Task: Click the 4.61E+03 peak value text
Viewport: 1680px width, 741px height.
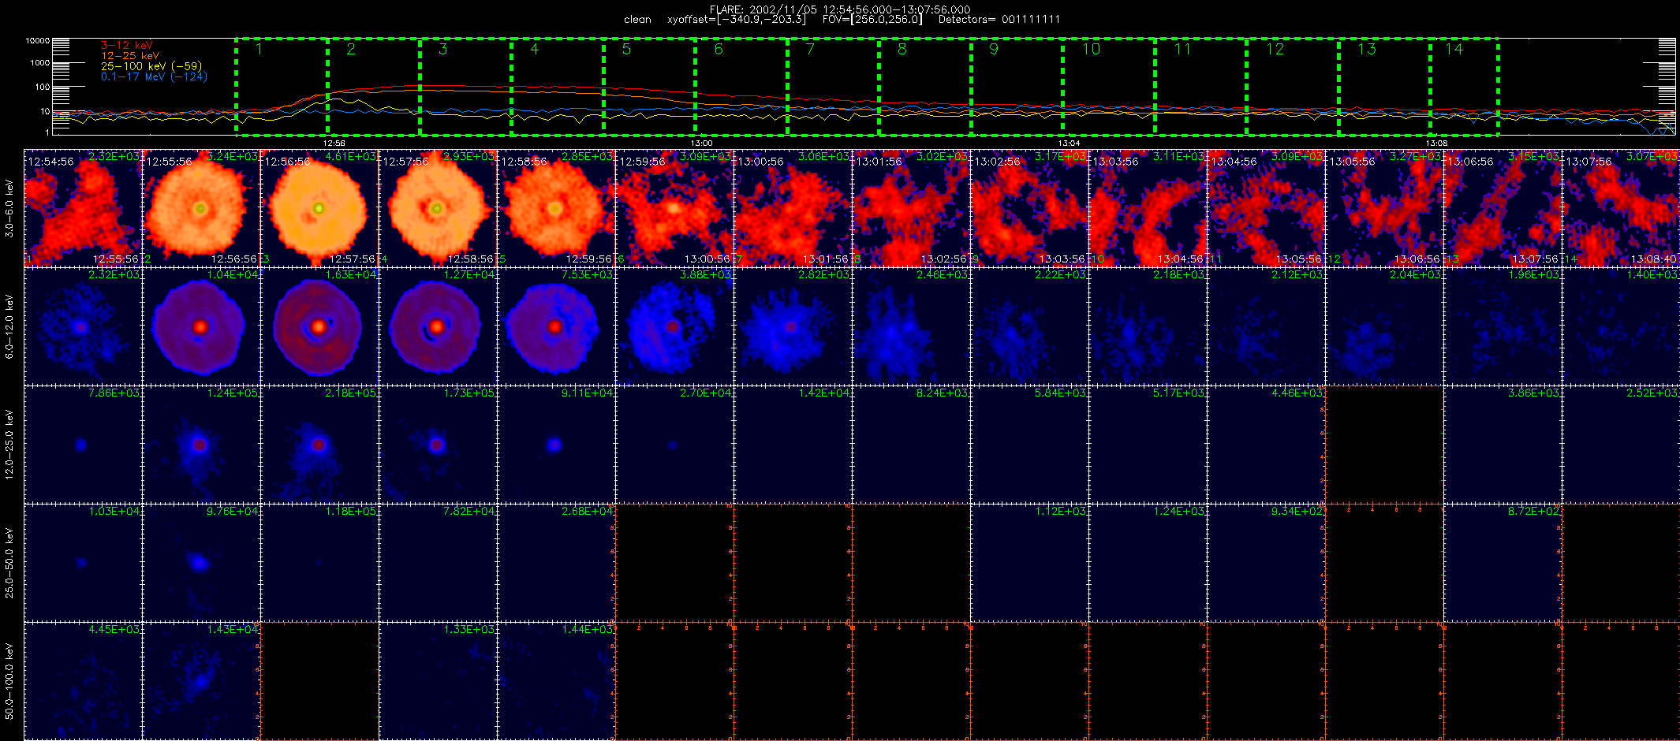Action: (351, 156)
